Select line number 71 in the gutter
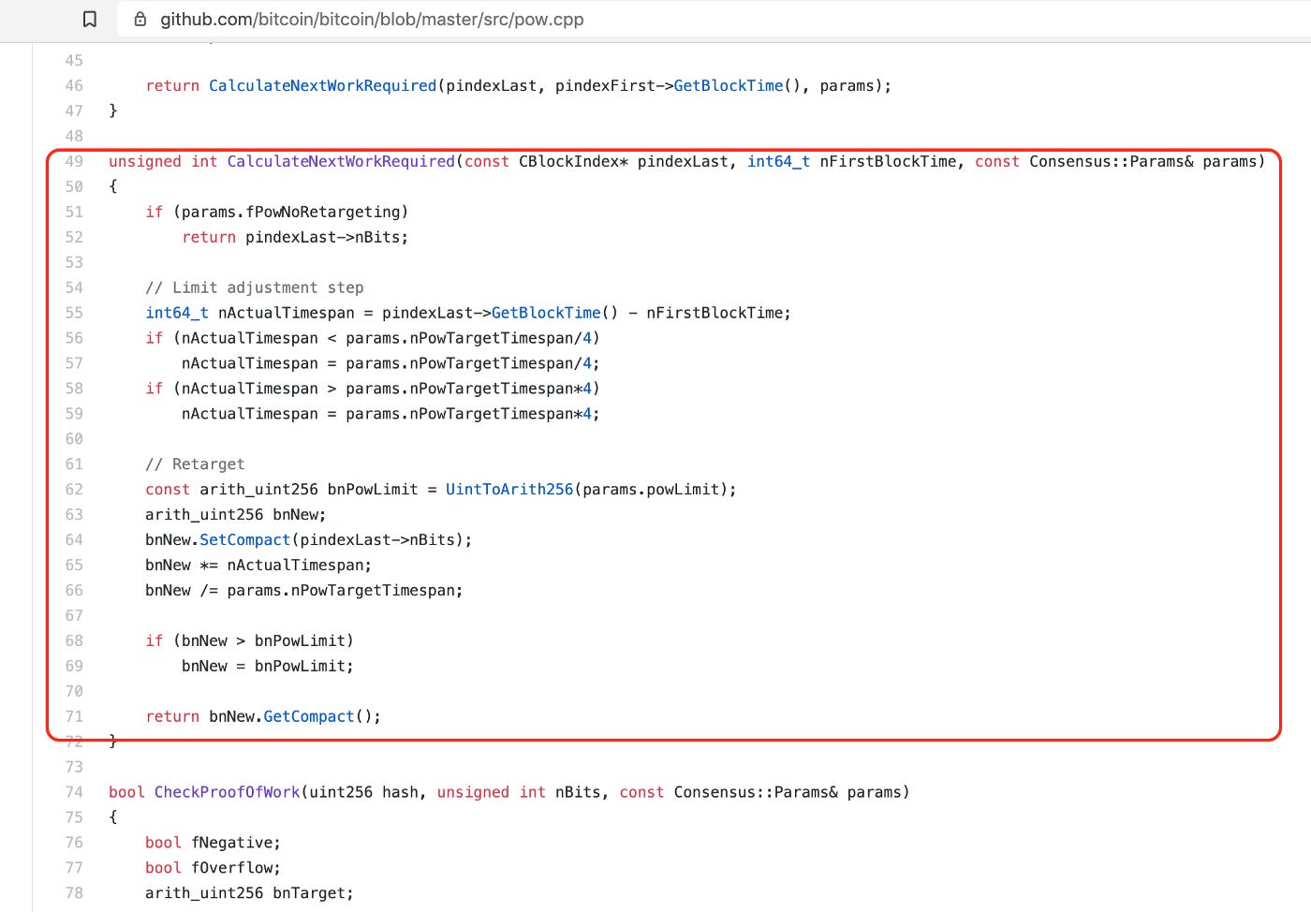 click(x=74, y=716)
